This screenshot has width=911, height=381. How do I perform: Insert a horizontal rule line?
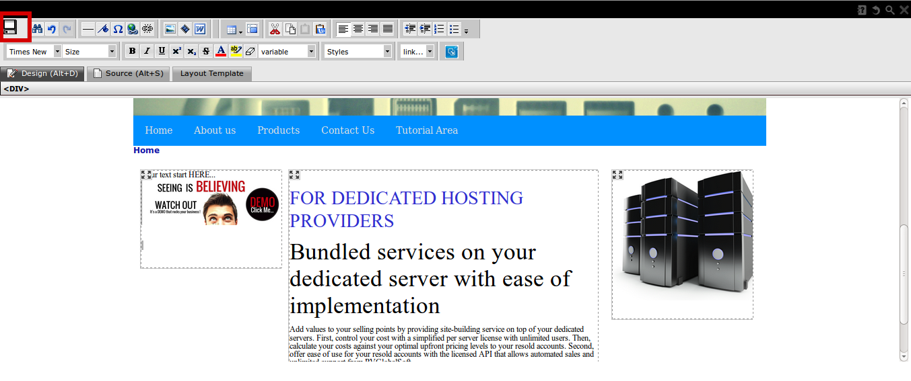pos(88,29)
